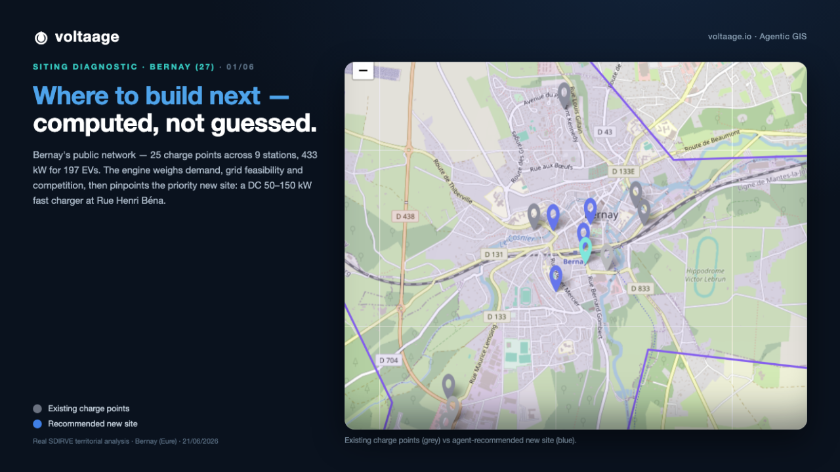This screenshot has width=840, height=472.
Task: Click the D 133 road label
Action: [x=496, y=317]
